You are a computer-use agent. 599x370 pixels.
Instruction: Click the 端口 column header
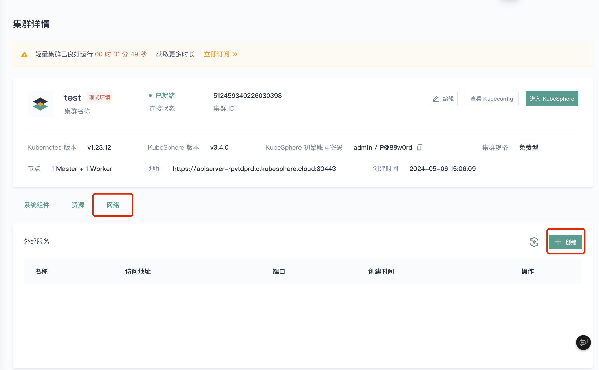point(279,271)
